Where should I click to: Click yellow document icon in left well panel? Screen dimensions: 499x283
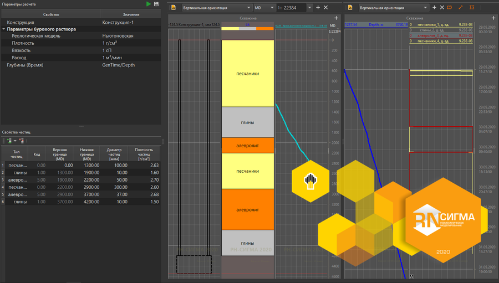174,8
